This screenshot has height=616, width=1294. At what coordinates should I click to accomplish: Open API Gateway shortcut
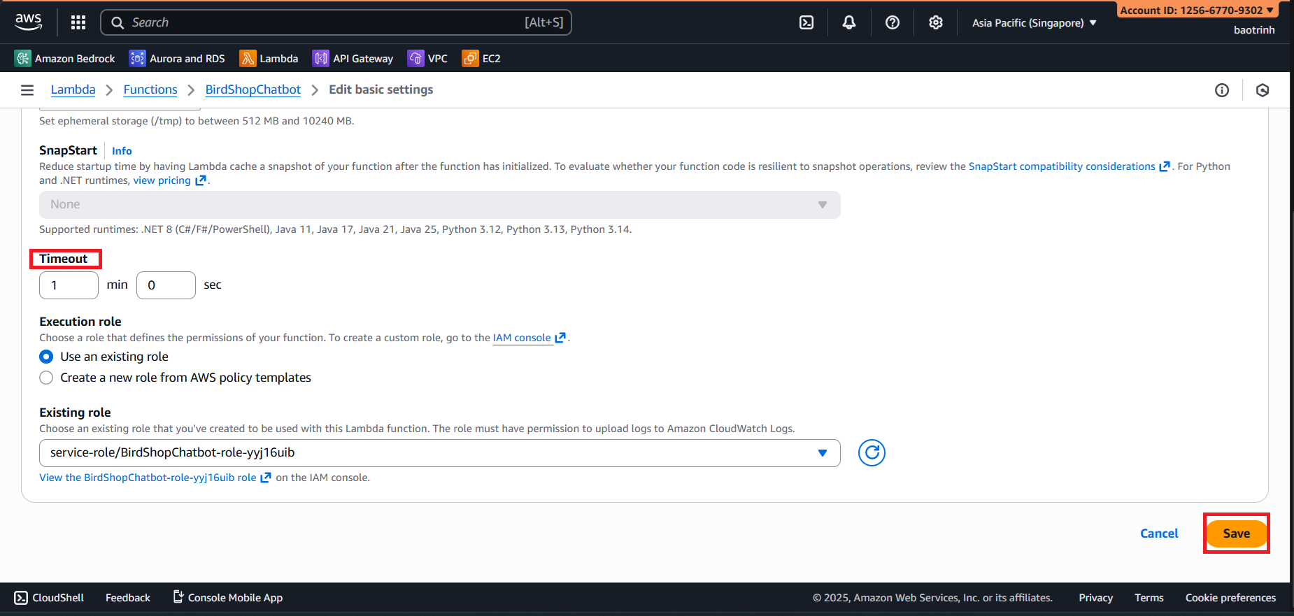[x=353, y=59]
